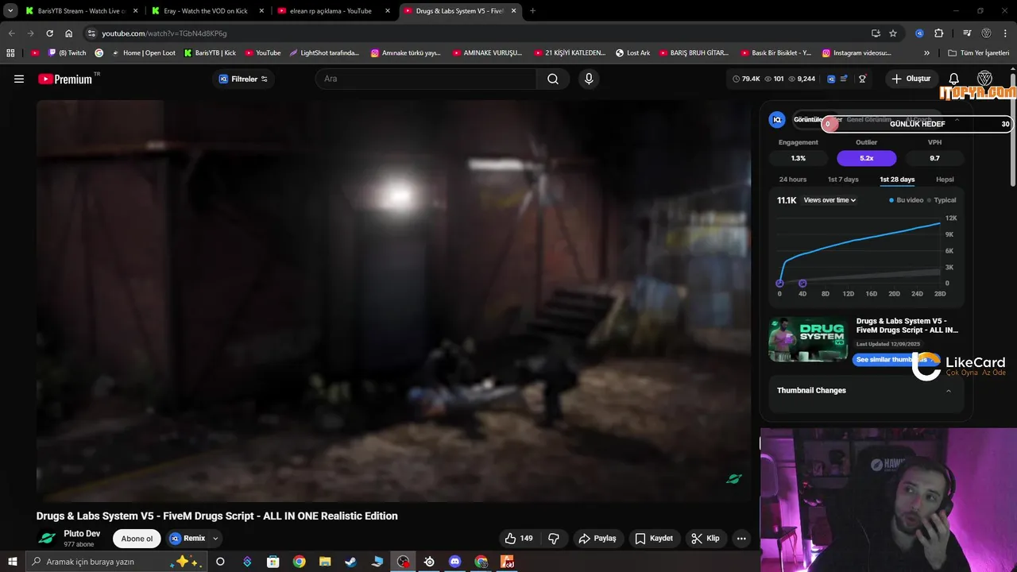Switch to Eray Watch the VOD tab
1017x572 pixels.
click(x=205, y=11)
